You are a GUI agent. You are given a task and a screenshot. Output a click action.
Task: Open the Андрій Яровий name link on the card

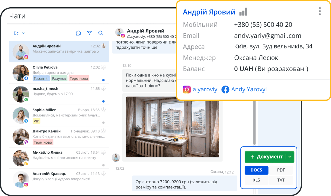pyautogui.click(x=209, y=12)
